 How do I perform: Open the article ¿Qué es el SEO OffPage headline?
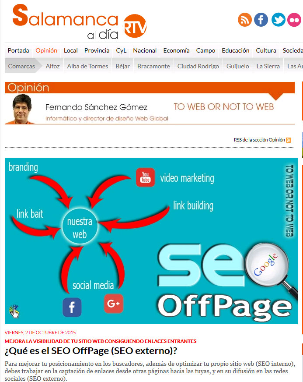(91, 351)
